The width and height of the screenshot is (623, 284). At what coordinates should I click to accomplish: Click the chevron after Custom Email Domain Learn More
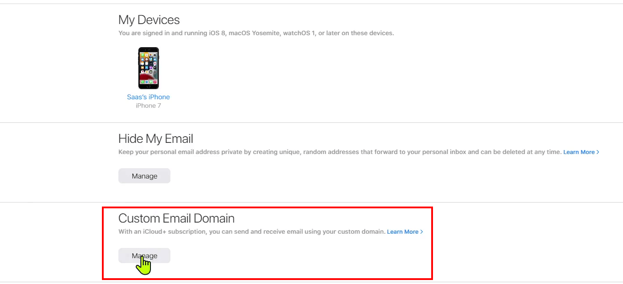coord(421,231)
